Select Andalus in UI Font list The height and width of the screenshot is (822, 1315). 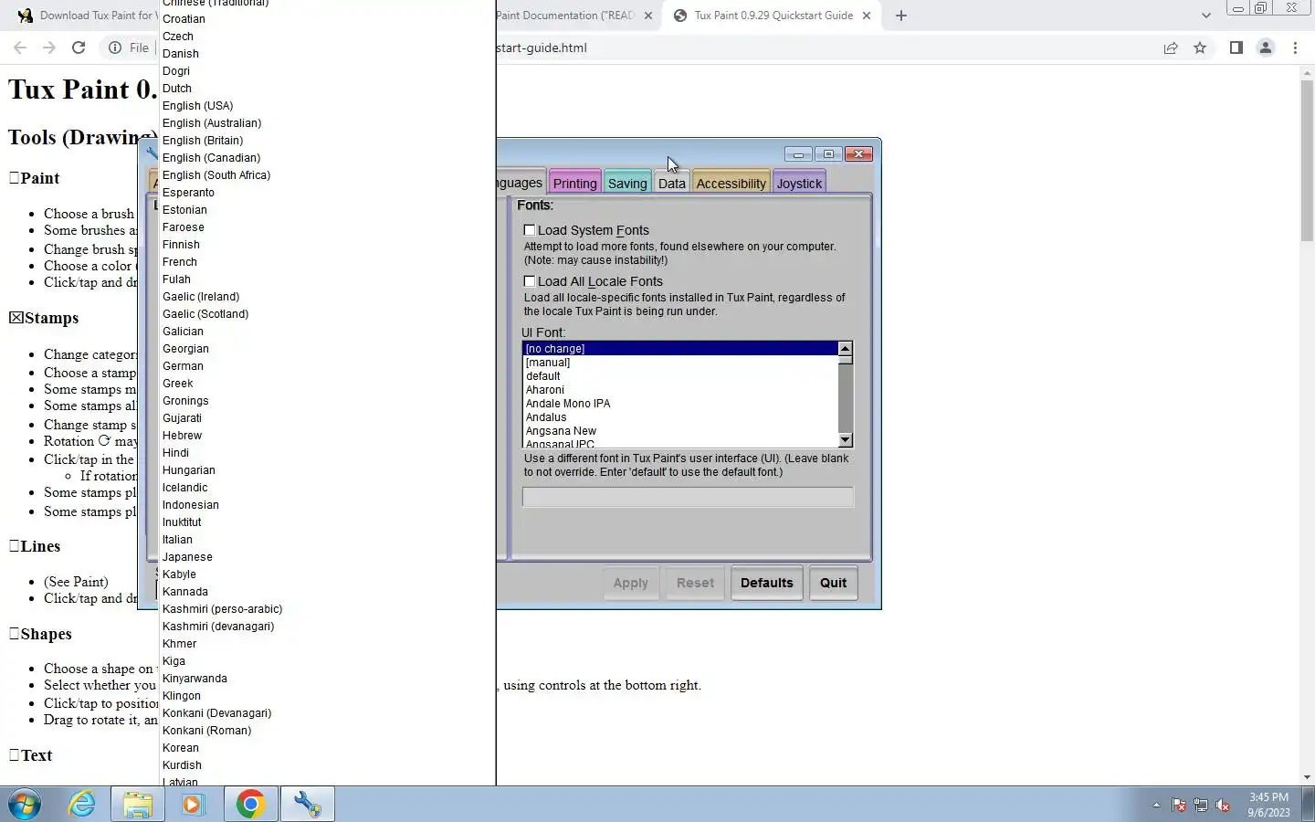point(680,417)
